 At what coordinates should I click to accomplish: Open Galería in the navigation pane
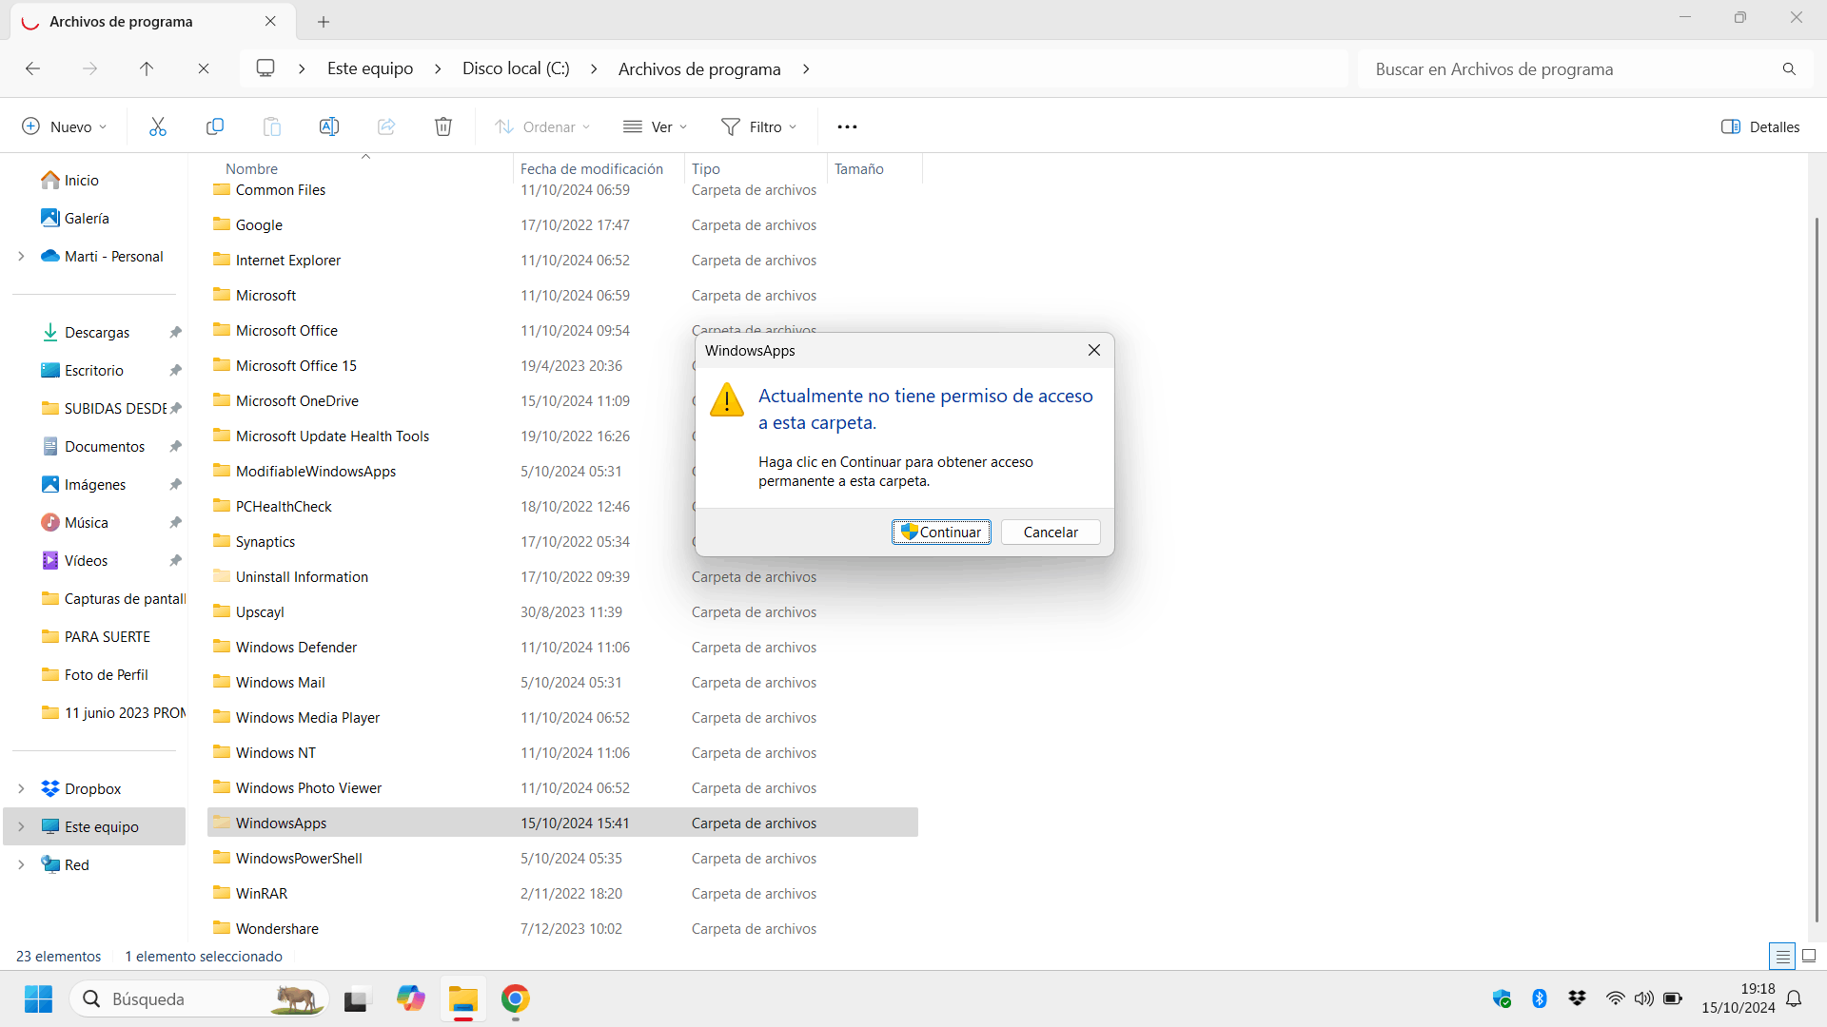tap(87, 218)
